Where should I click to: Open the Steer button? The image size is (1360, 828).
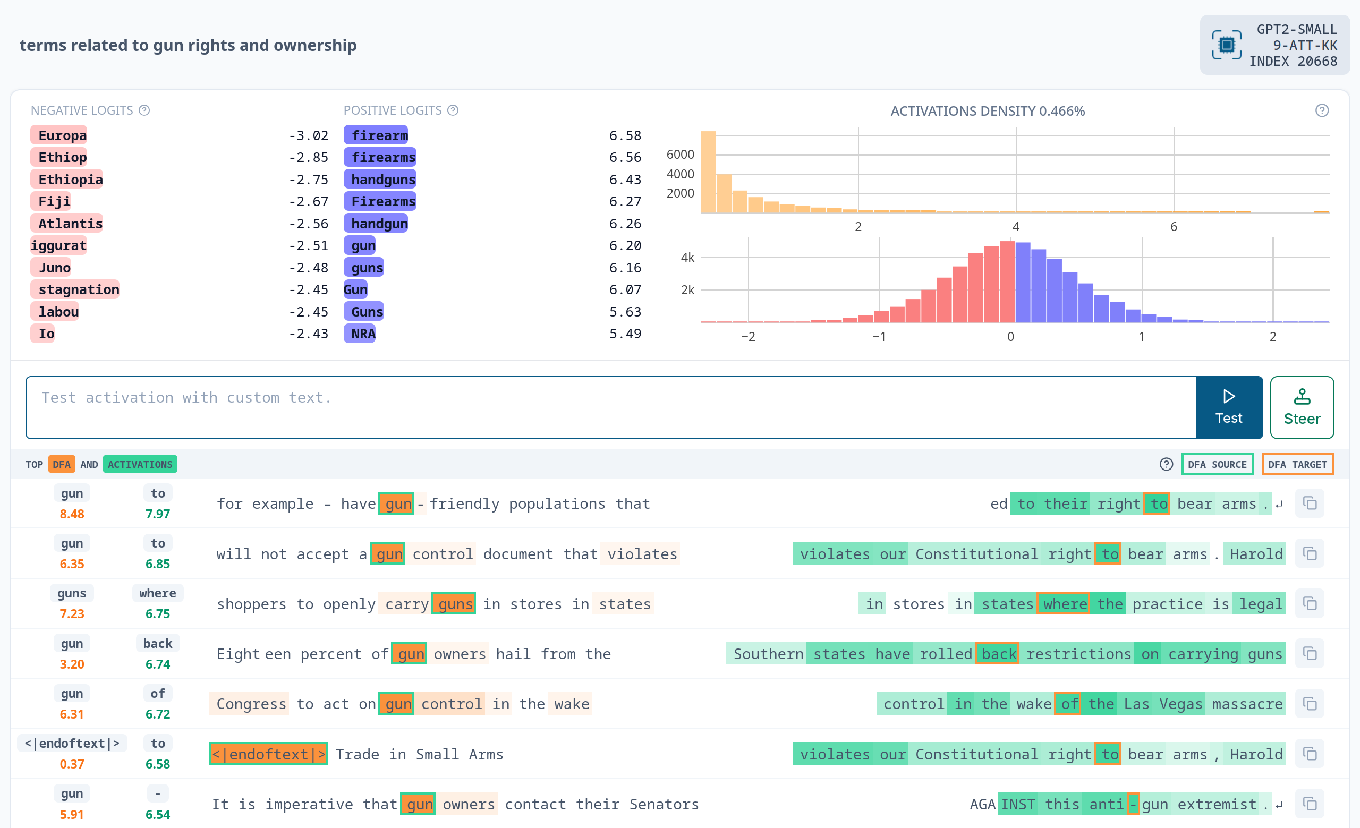[1302, 408]
